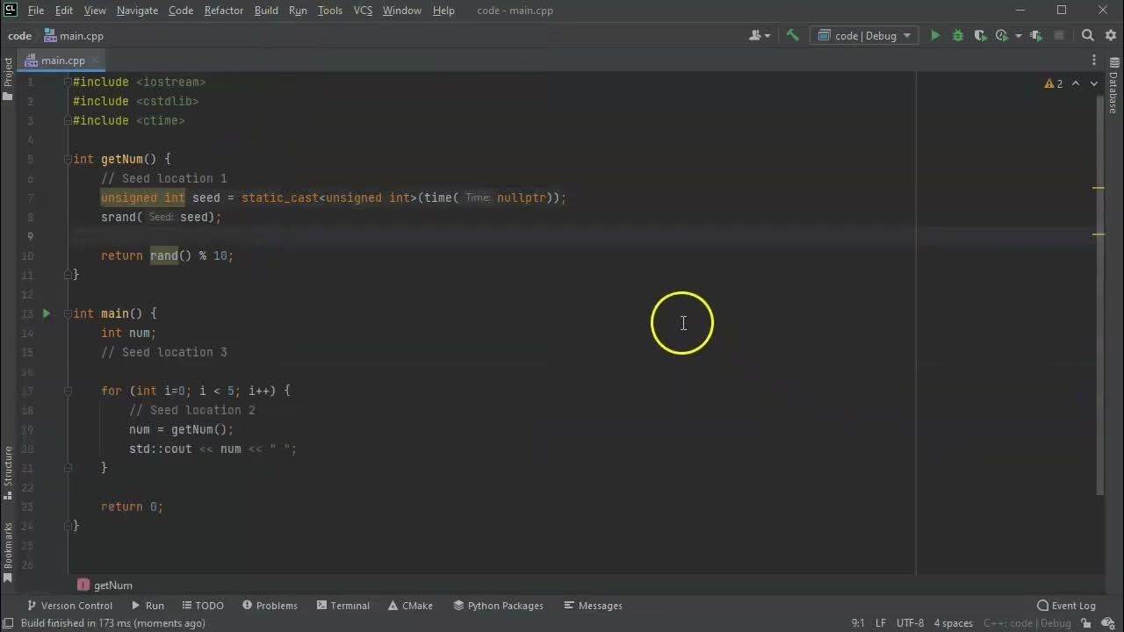Click the Profile run icon
The image size is (1124, 632).
(x=1003, y=36)
